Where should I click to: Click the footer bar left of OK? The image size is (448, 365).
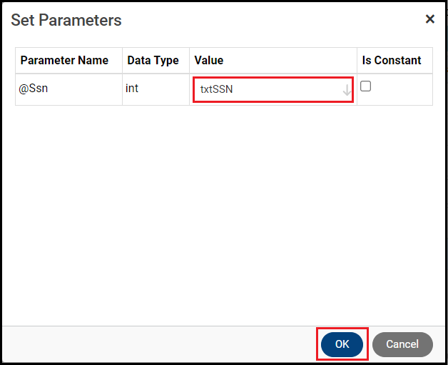(157, 344)
